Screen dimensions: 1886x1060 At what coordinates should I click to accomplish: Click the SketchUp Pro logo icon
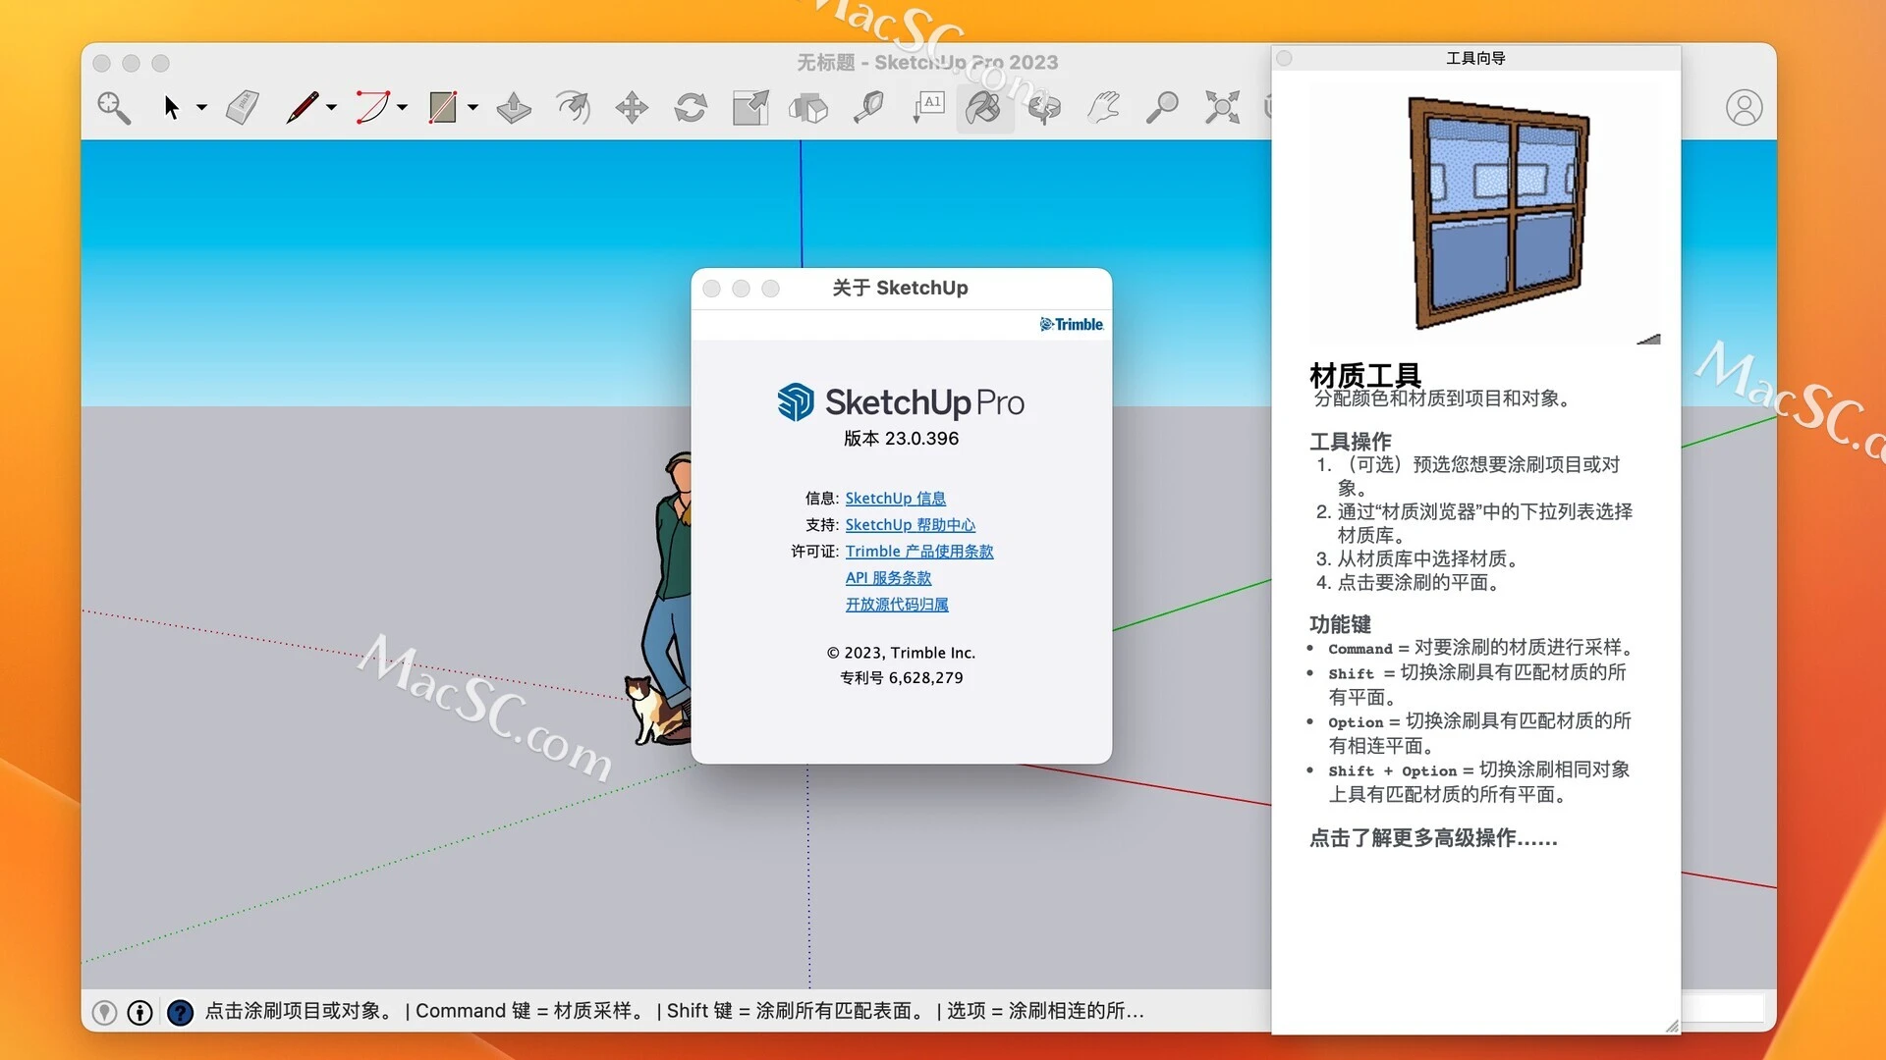coord(796,402)
